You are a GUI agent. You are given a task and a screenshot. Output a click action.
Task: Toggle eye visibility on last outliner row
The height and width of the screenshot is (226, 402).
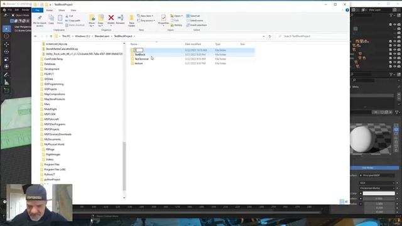tap(394, 67)
